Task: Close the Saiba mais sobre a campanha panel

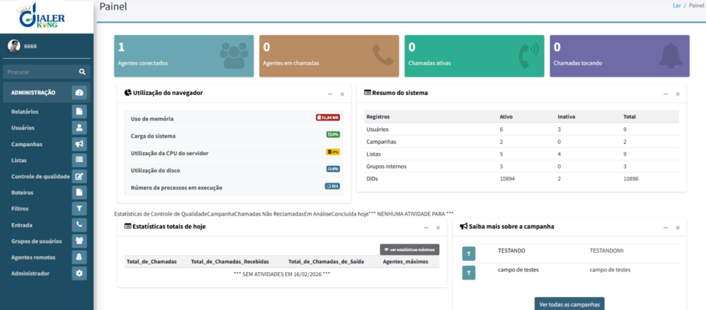Action: click(x=678, y=227)
